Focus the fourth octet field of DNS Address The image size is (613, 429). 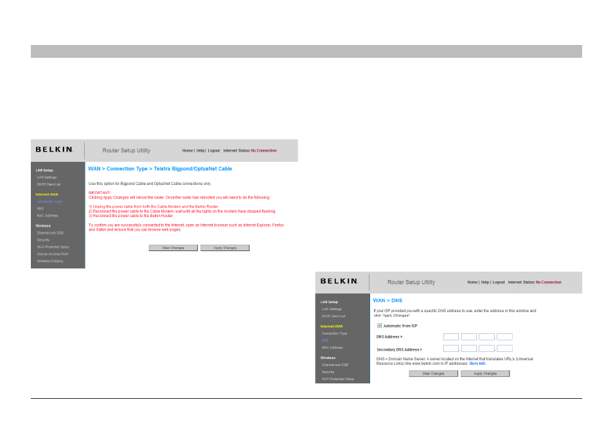(x=504, y=337)
